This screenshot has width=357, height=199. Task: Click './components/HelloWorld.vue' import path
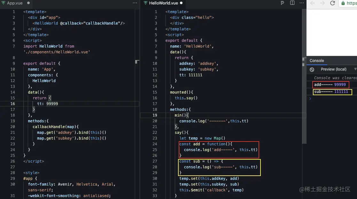pos(57,52)
